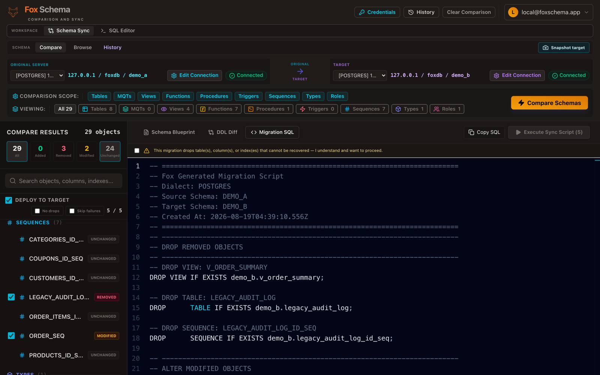Screen dimensions: 600x375
Task: Filter viewing by Views 4
Action: coord(175,109)
